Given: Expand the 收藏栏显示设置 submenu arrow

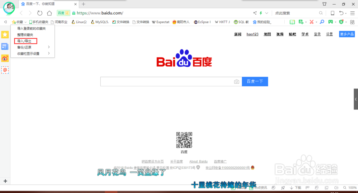Looking at the screenshot, I should [49, 53].
